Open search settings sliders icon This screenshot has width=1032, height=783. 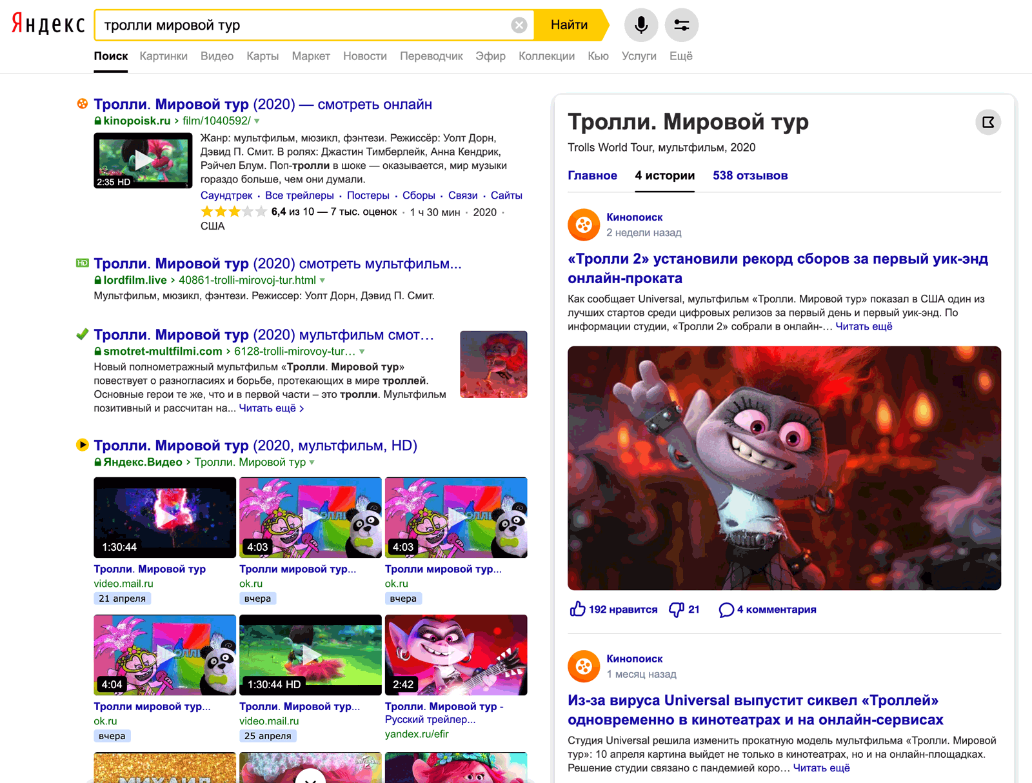(682, 25)
